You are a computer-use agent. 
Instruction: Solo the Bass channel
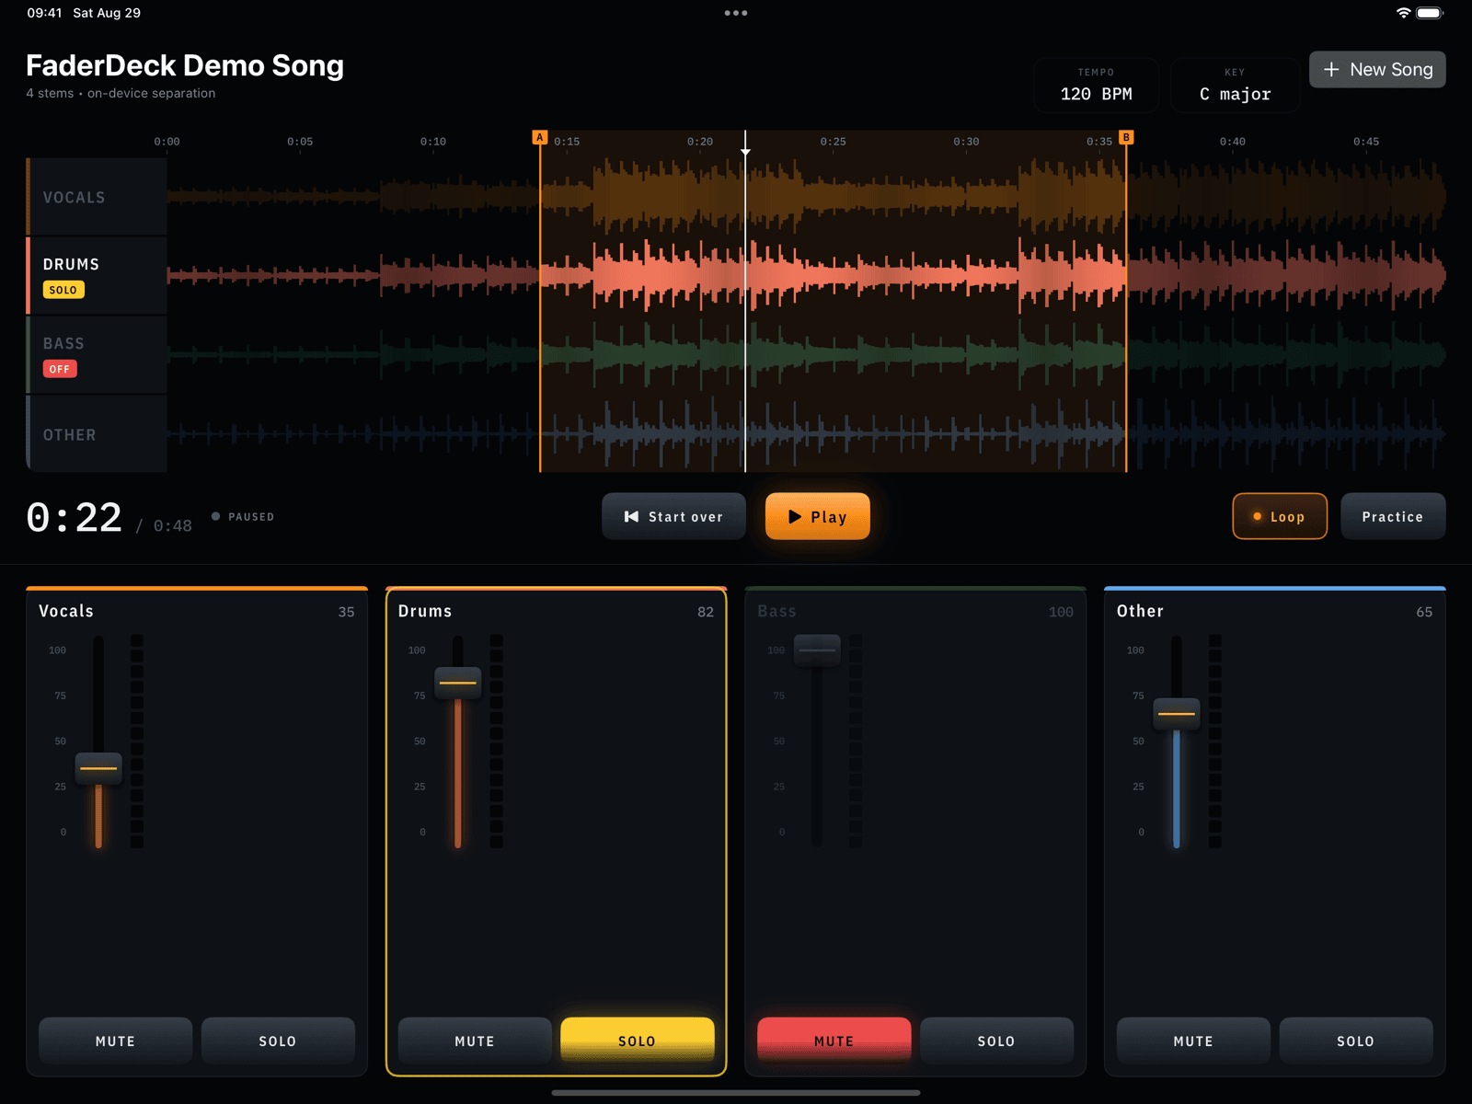pyautogui.click(x=995, y=1041)
